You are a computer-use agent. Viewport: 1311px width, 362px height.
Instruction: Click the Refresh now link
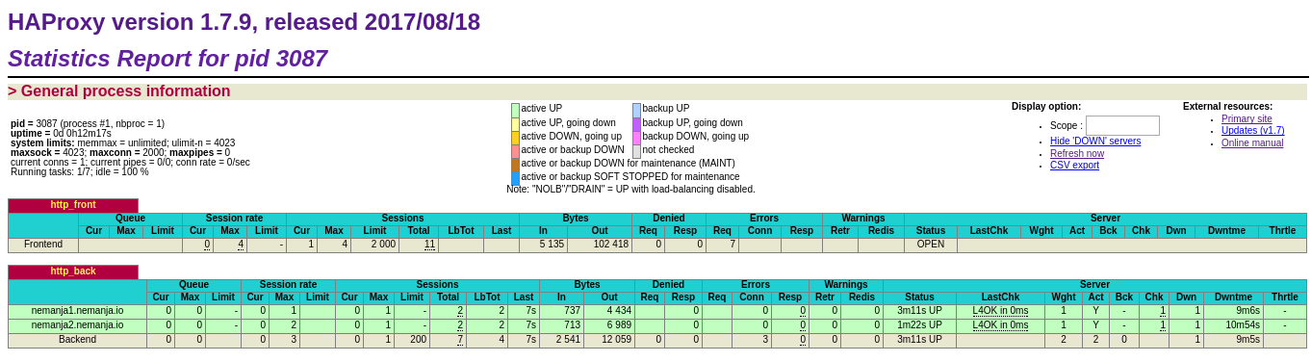click(x=1077, y=153)
